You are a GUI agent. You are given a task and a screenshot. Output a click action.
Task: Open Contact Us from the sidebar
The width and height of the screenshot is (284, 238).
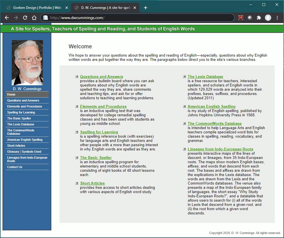tap(27, 167)
